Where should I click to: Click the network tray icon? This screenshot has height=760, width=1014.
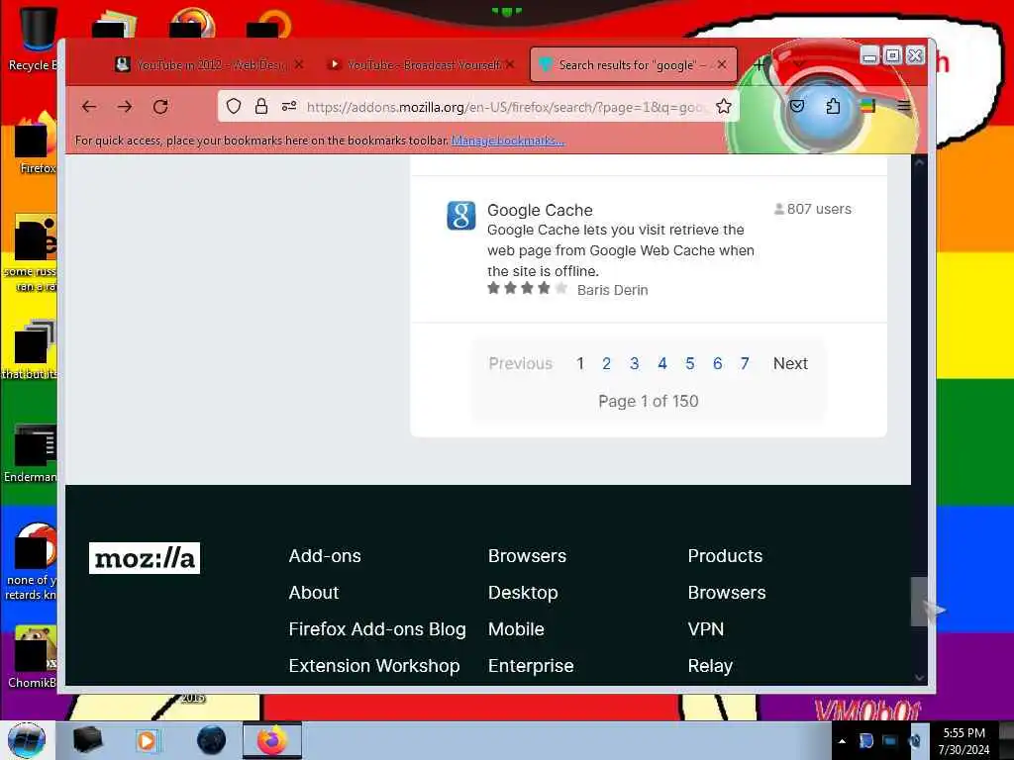pyautogui.click(x=890, y=741)
